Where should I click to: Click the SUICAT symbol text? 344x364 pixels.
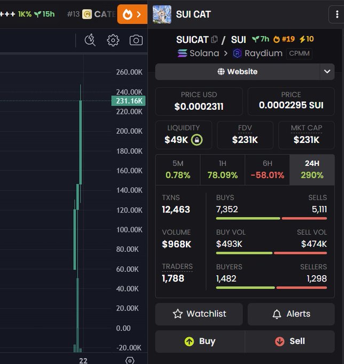192,40
